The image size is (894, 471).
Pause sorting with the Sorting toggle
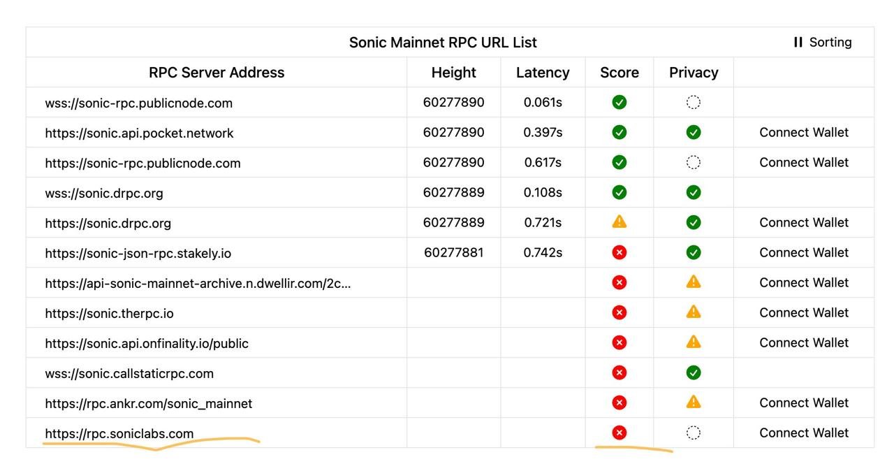tap(822, 42)
